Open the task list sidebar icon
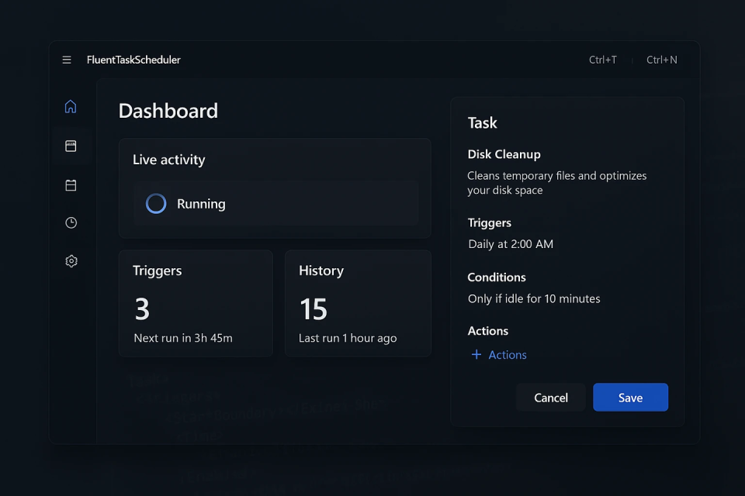This screenshot has height=496, width=745. click(71, 146)
